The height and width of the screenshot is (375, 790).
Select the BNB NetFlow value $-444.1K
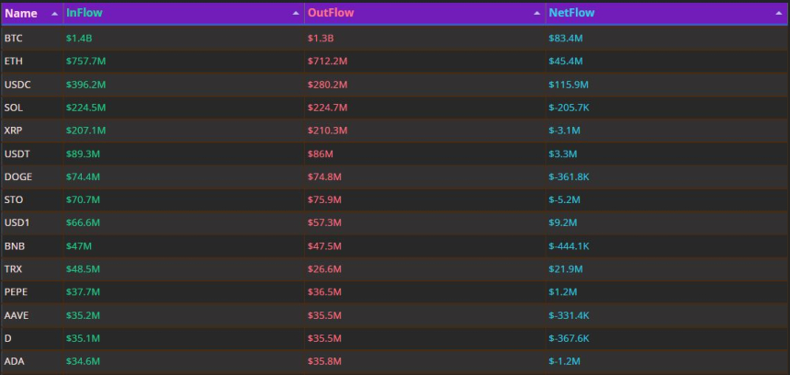pos(569,246)
